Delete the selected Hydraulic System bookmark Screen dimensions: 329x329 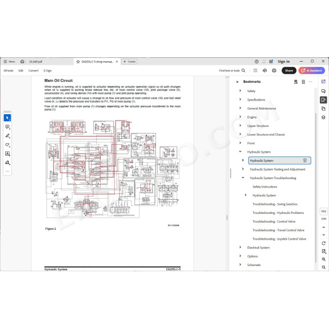click(305, 161)
